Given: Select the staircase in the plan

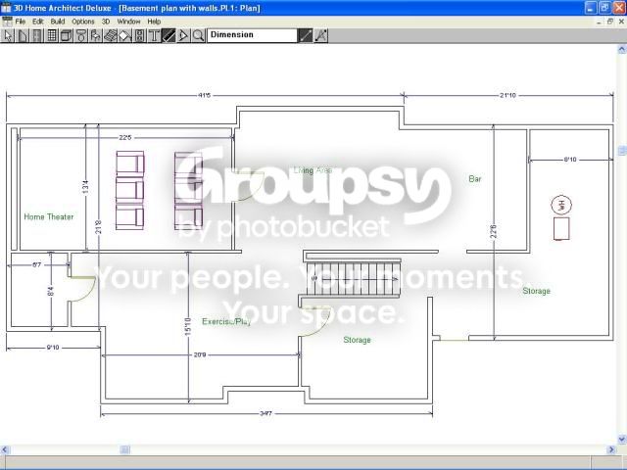Looking at the screenshot, I should click(x=353, y=278).
